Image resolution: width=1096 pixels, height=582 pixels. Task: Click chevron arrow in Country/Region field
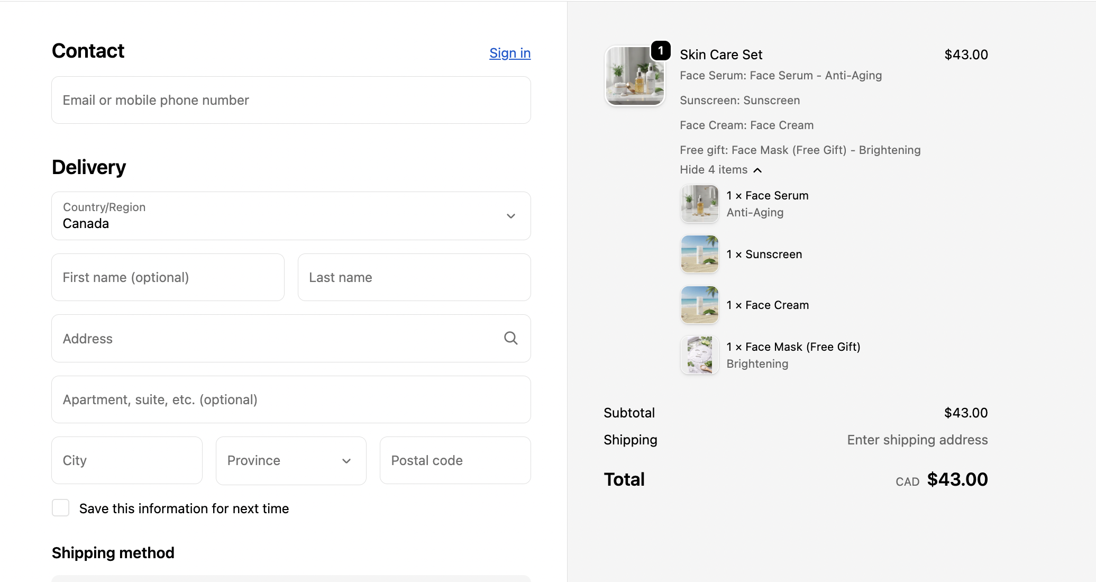click(x=510, y=216)
